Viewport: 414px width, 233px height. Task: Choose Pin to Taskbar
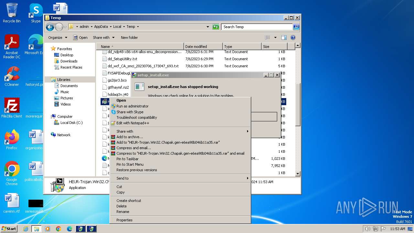[180, 159]
